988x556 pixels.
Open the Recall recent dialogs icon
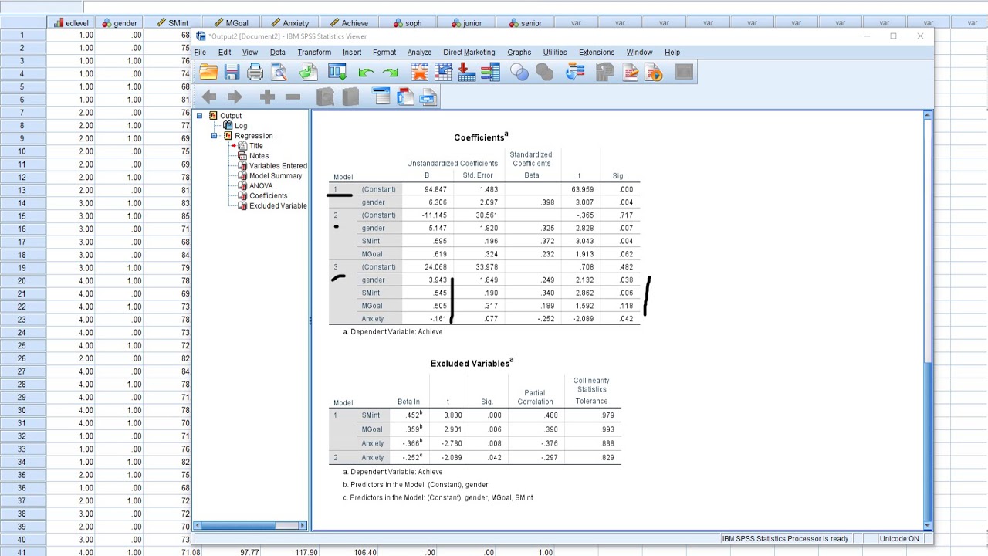point(337,73)
